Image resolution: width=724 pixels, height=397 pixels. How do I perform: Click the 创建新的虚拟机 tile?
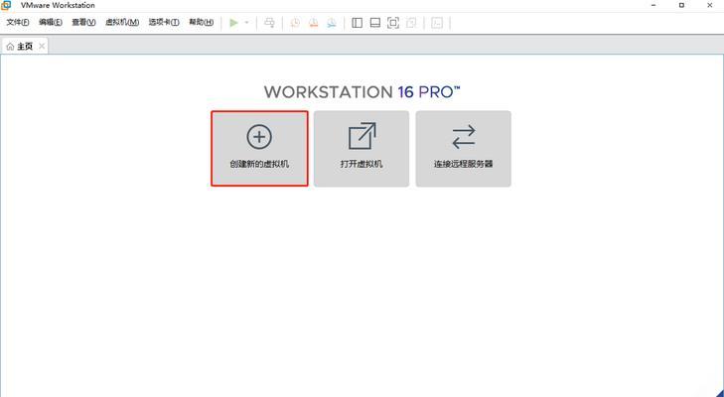coord(259,148)
